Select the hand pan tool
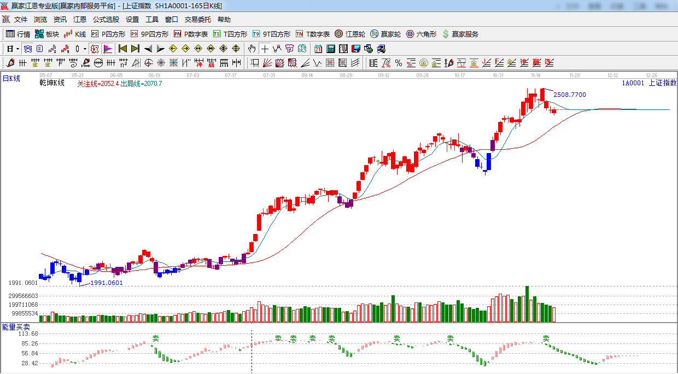Viewport: 678px width, 374px height. pos(252,49)
